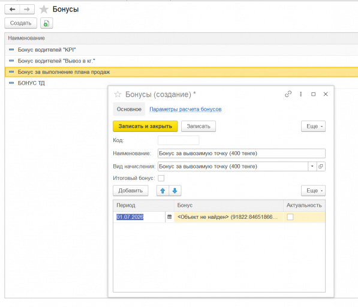Click the green create-by-copy icon
Viewport: 358px width, 307px height.
47,23
